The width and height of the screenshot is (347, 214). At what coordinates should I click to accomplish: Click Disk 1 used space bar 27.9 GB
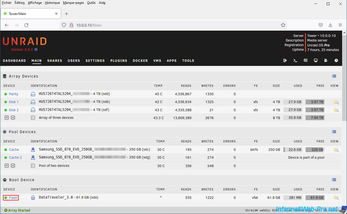pyautogui.click(x=293, y=102)
